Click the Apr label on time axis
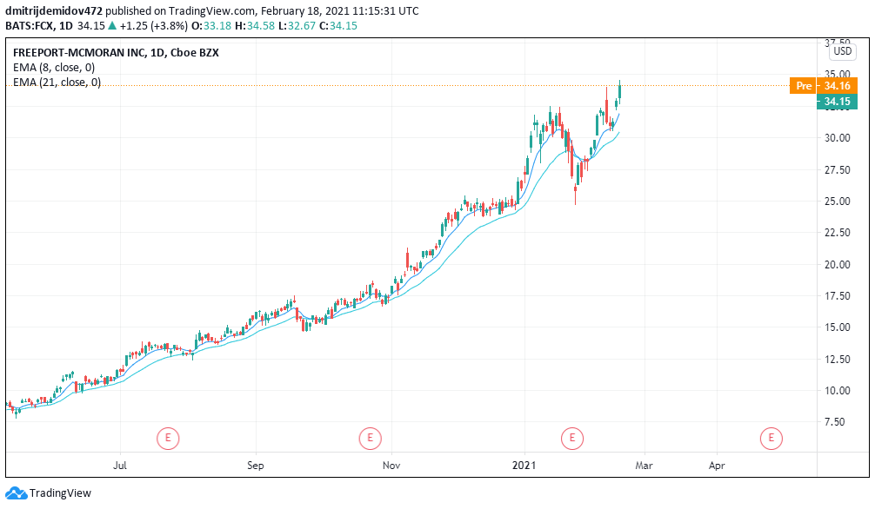Viewport: 875px width, 509px height. [717, 465]
